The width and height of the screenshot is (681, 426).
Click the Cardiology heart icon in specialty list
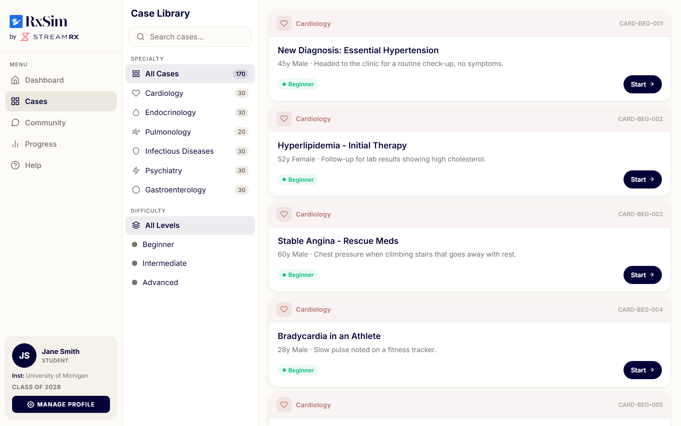[x=136, y=93]
